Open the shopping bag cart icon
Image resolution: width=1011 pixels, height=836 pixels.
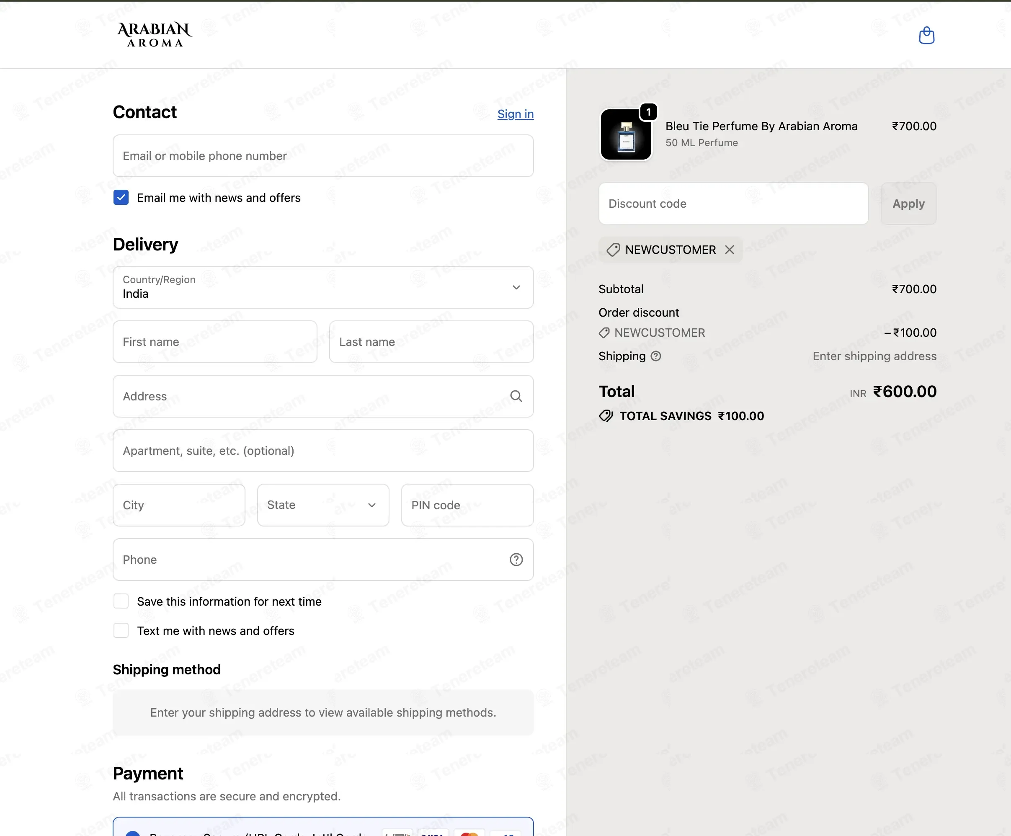(926, 35)
